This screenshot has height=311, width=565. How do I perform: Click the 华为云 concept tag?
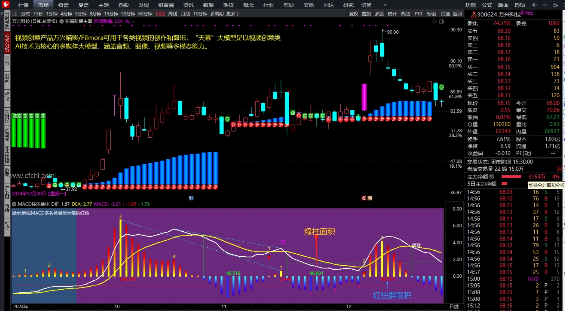(x=527, y=13)
